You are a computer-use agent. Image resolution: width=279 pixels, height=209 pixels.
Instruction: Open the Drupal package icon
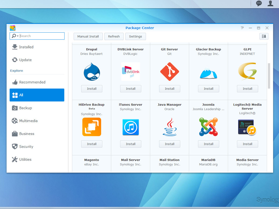point(92,72)
